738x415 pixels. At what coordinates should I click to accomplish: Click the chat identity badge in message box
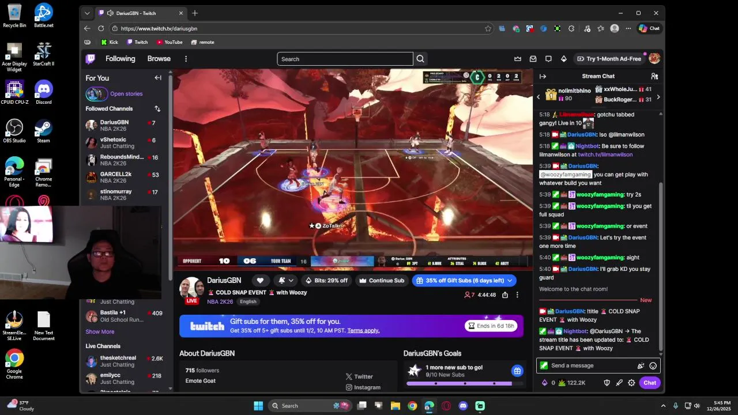544,365
